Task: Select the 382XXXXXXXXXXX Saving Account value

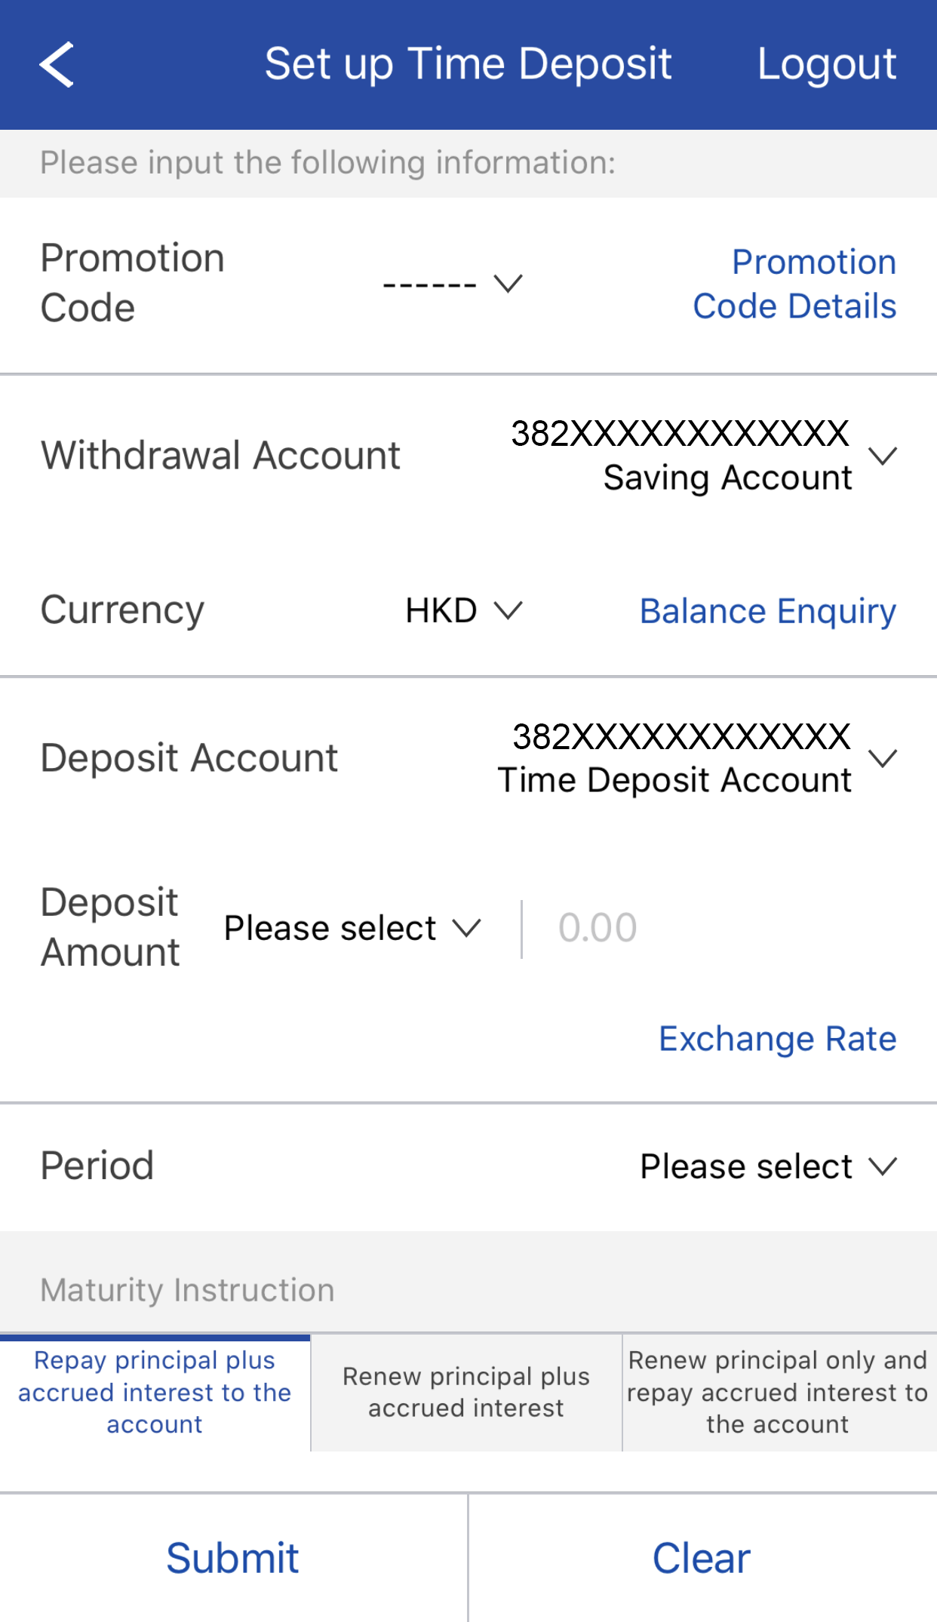Action: pyautogui.click(x=680, y=455)
